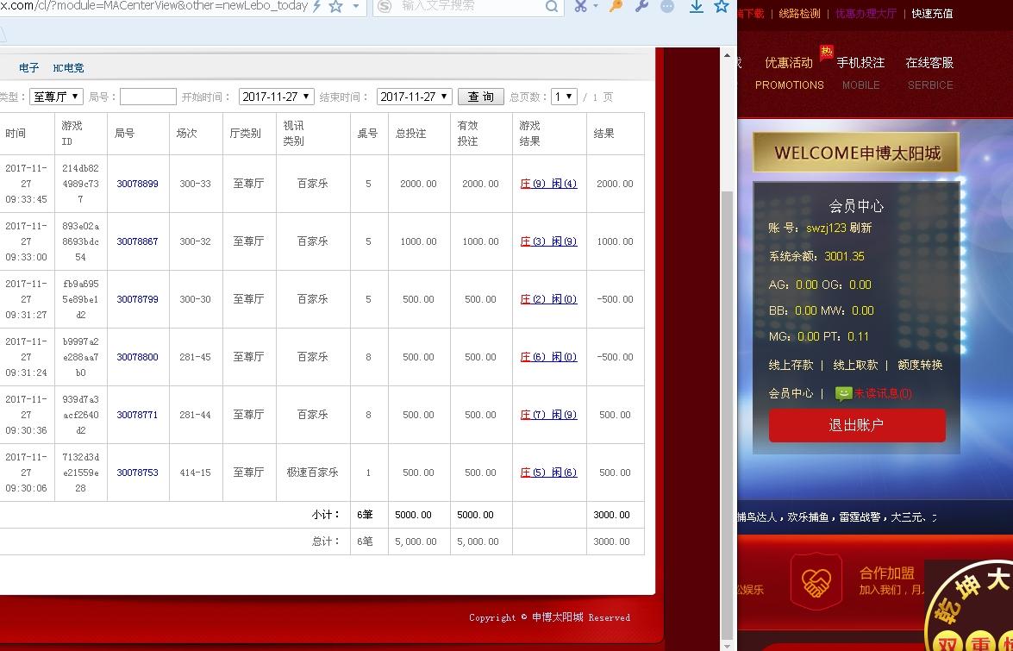Open the page number dropdown
The height and width of the screenshot is (651, 1013).
click(564, 96)
